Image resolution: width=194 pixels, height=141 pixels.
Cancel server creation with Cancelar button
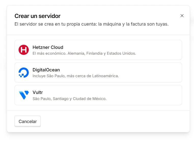(x=27, y=121)
